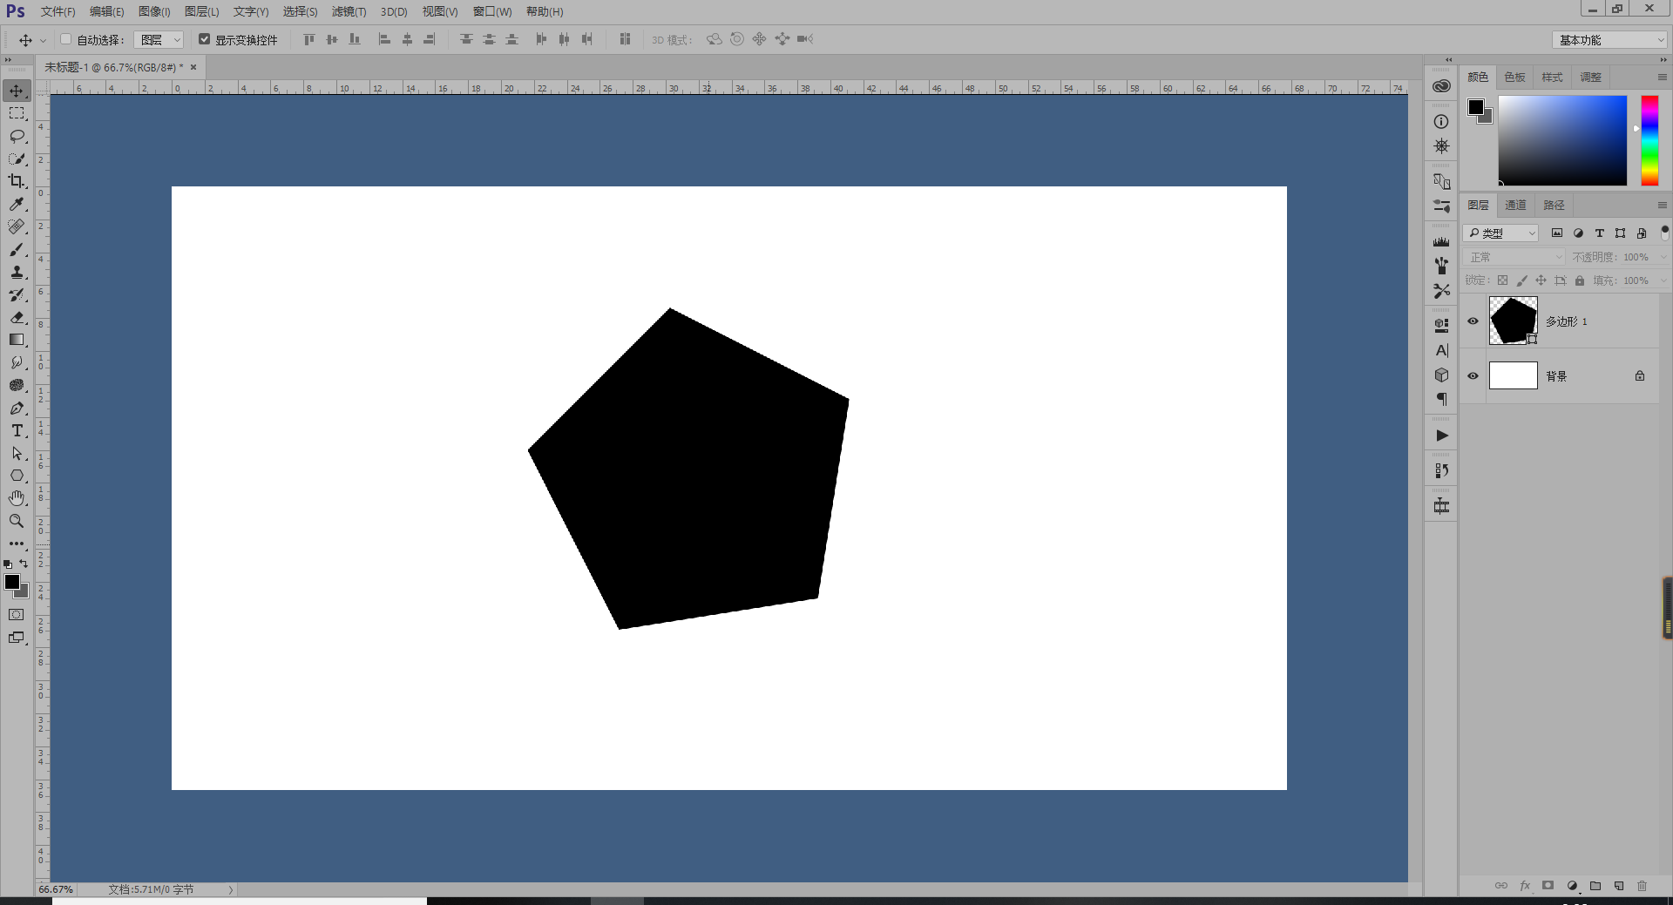Toggle Quick Mask mode
This screenshot has height=905, width=1673.
click(x=17, y=614)
